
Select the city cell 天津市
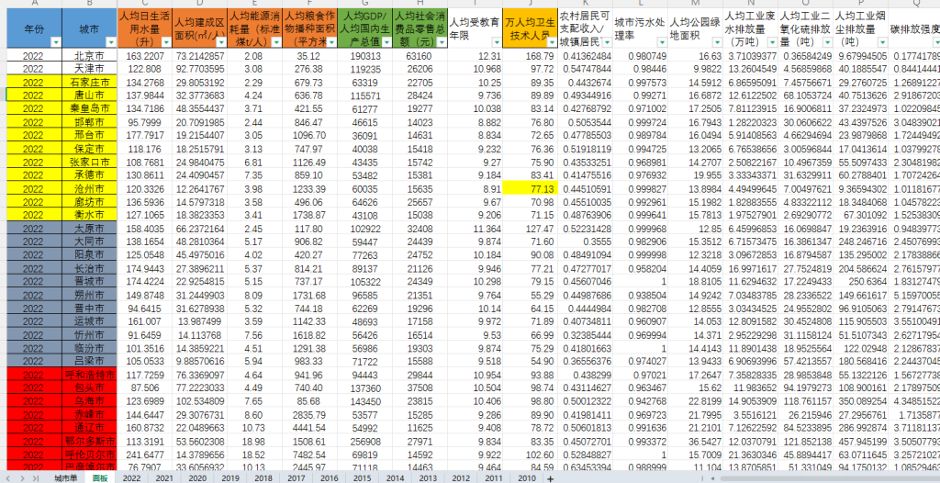[89, 69]
